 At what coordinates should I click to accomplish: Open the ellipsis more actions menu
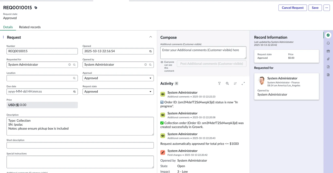click(327, 8)
